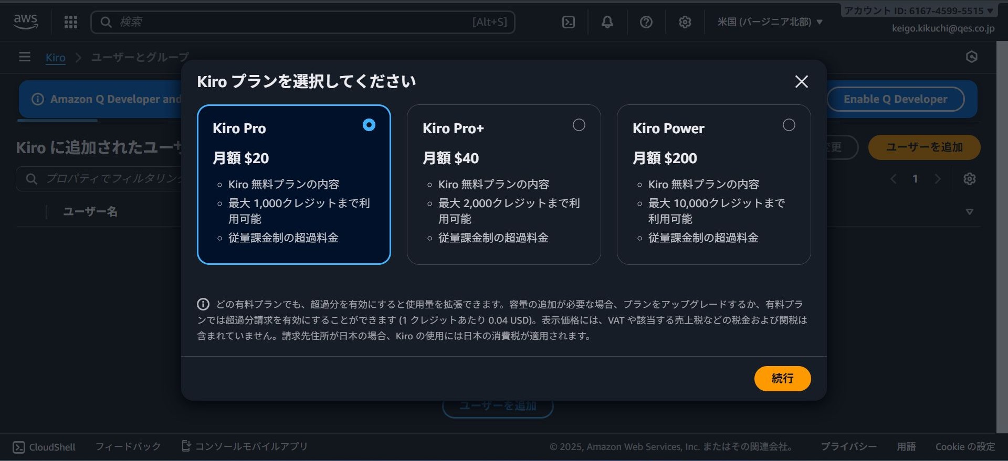The width and height of the screenshot is (1008, 461).
Task: Click the table column sort arrow
Action: (969, 212)
